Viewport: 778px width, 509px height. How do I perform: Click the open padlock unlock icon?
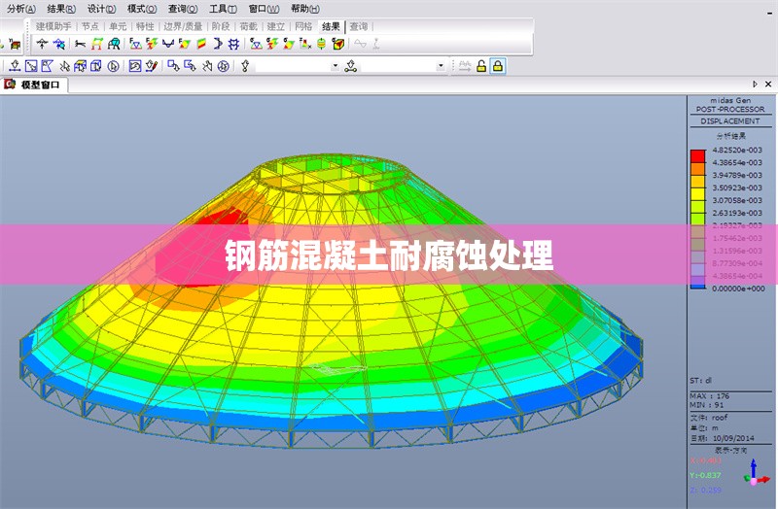(x=481, y=66)
